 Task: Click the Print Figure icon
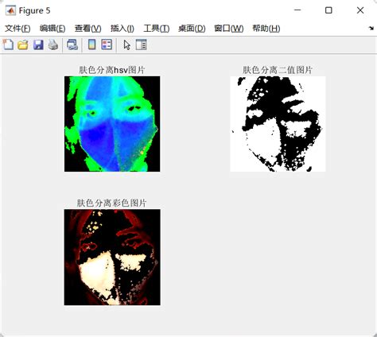pyautogui.click(x=53, y=45)
